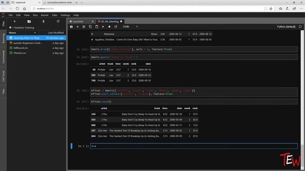Open Planets.csv in file browser
305x171 pixels.
point(36,53)
